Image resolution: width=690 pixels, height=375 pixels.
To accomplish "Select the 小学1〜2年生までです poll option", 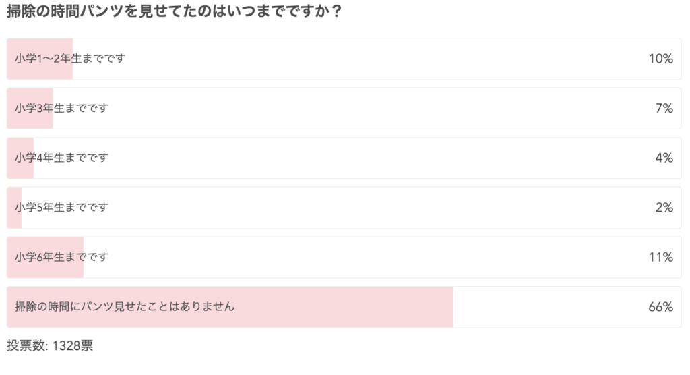I will point(344,59).
